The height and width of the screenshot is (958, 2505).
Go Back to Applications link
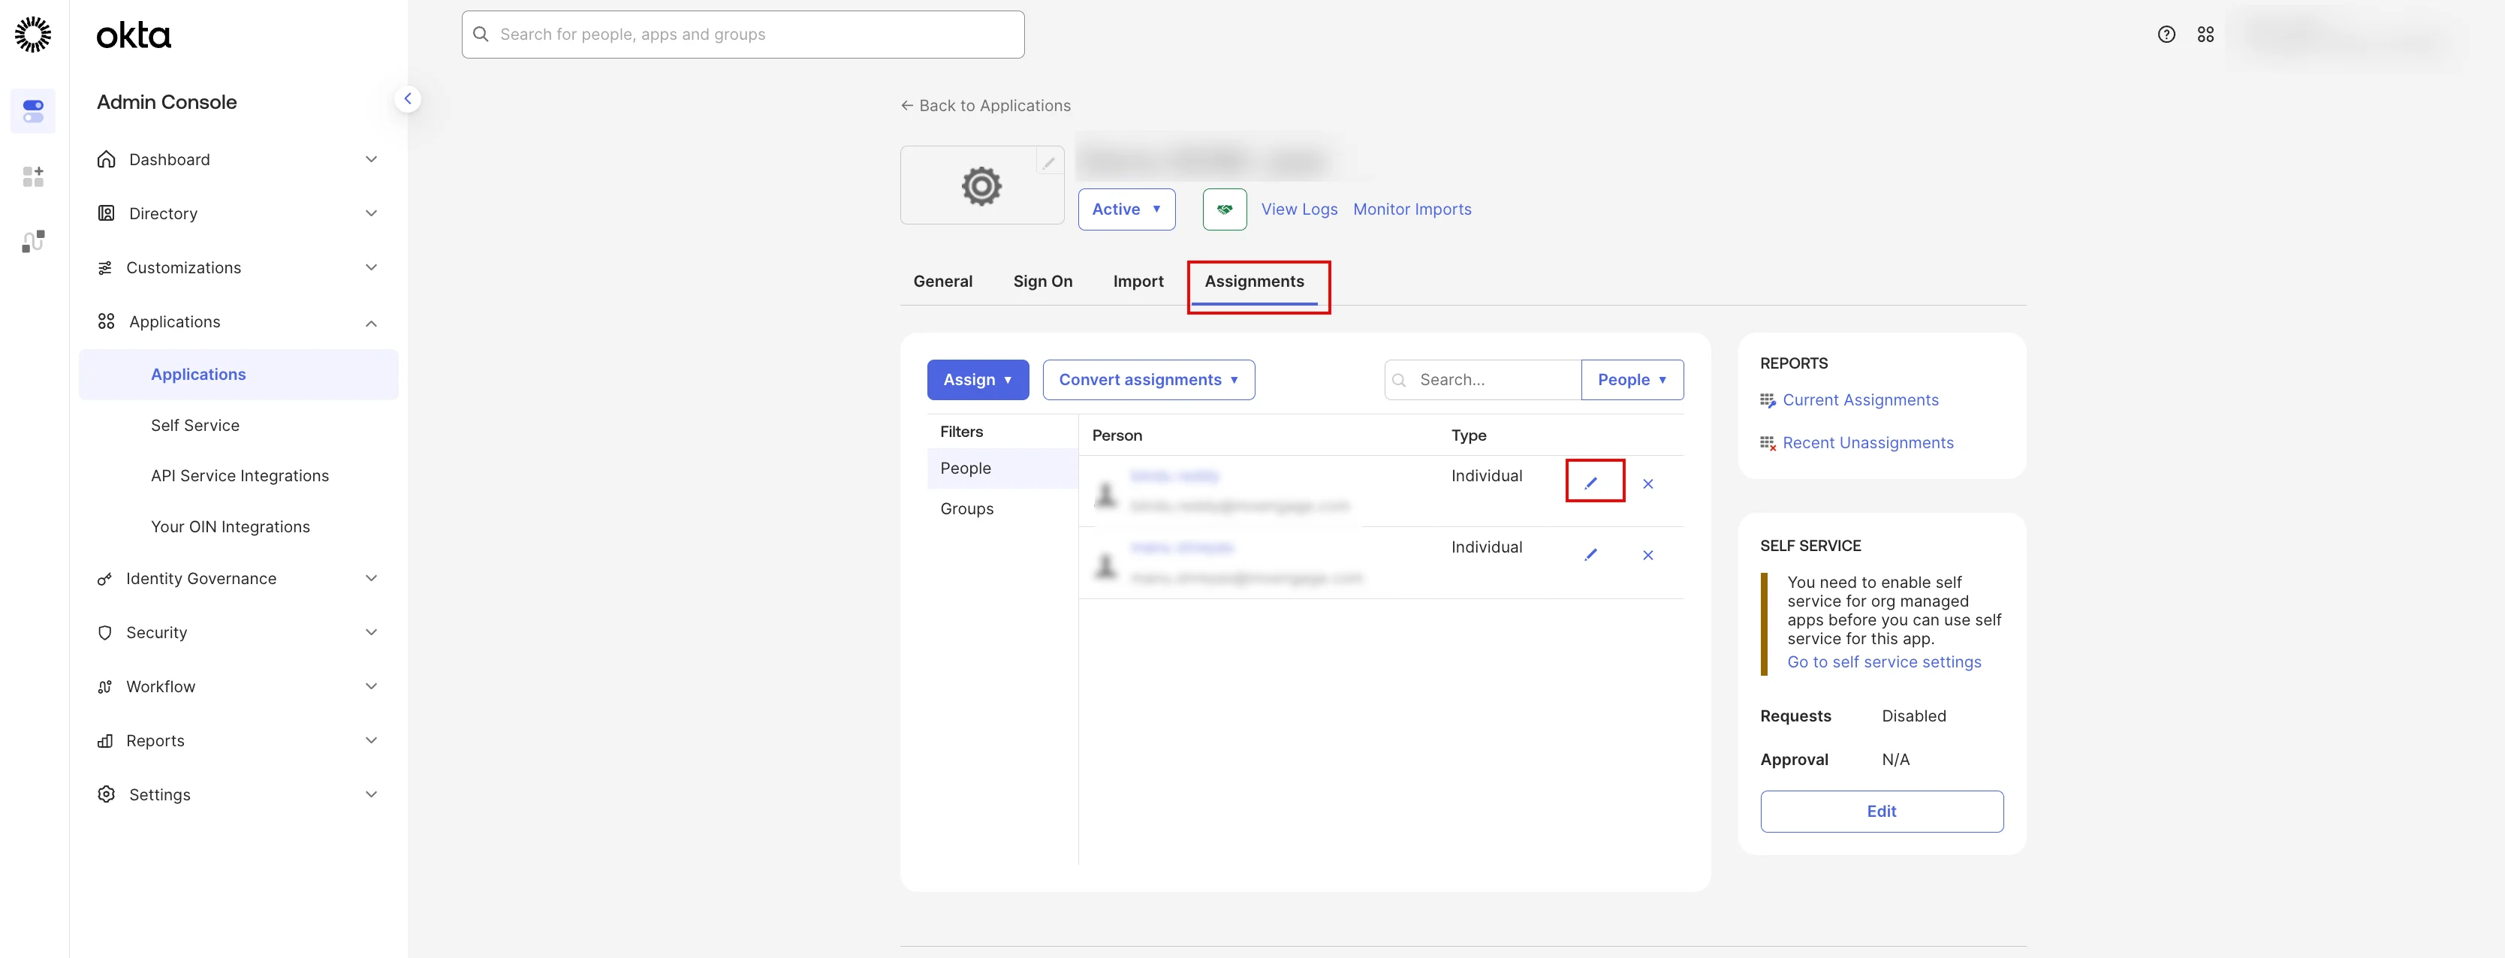click(985, 105)
